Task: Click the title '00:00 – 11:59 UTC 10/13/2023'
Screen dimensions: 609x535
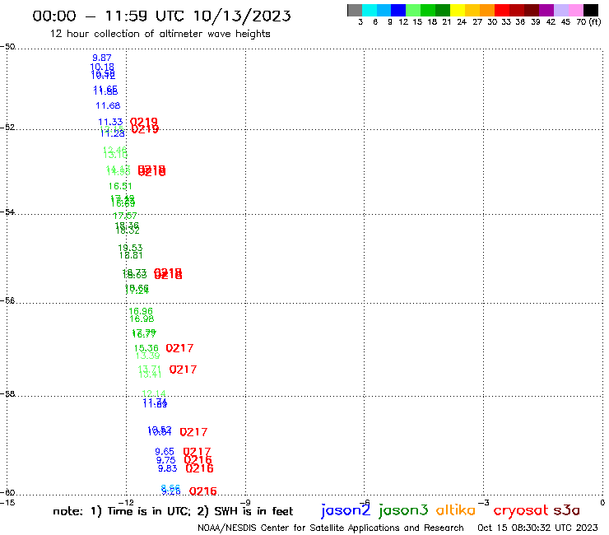Action: (x=161, y=16)
